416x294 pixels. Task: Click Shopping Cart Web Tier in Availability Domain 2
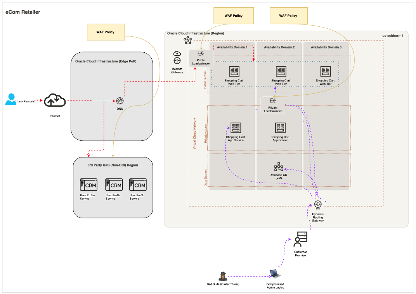coord(281,71)
